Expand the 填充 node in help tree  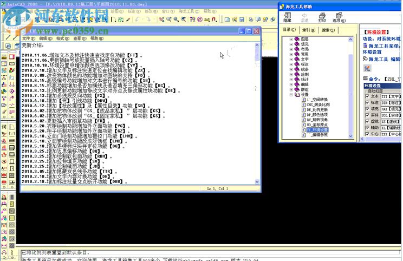tap(291, 44)
